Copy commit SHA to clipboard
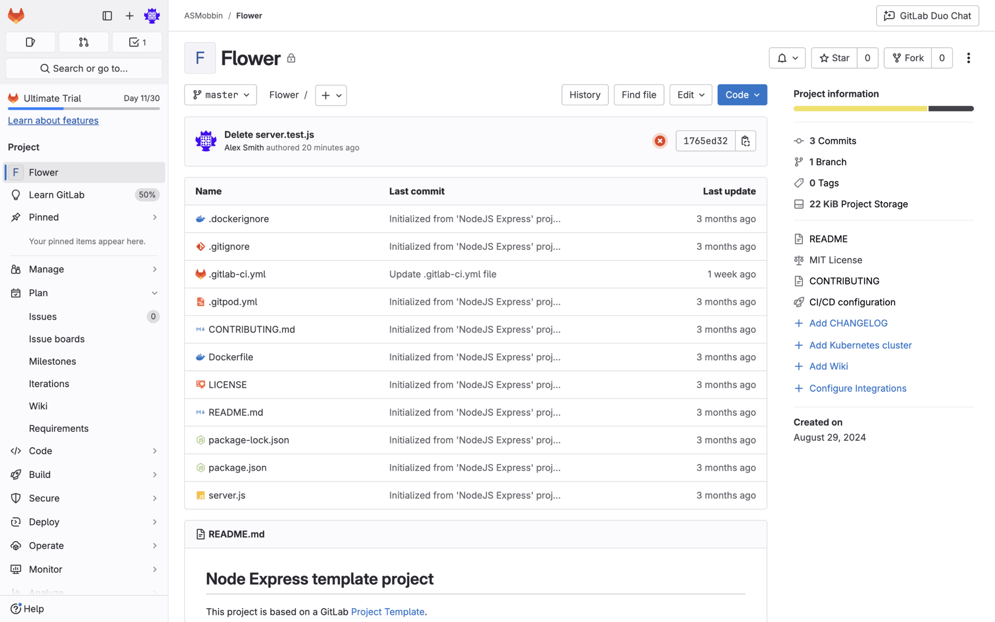This screenshot has width=995, height=622. click(746, 140)
